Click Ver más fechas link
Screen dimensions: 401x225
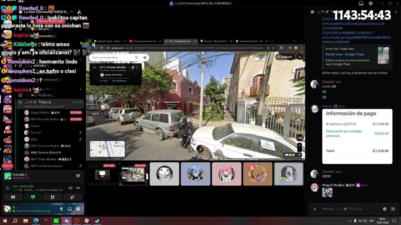tap(119, 81)
